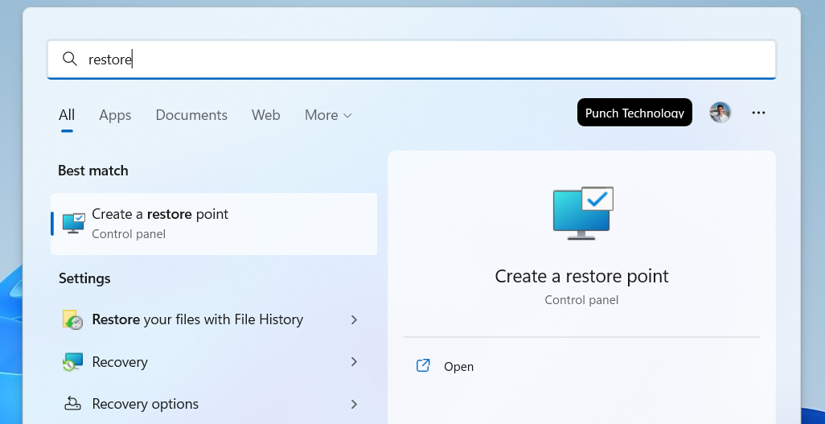Click the Settings section heading
Image resolution: width=825 pixels, height=424 pixels.
(x=84, y=278)
